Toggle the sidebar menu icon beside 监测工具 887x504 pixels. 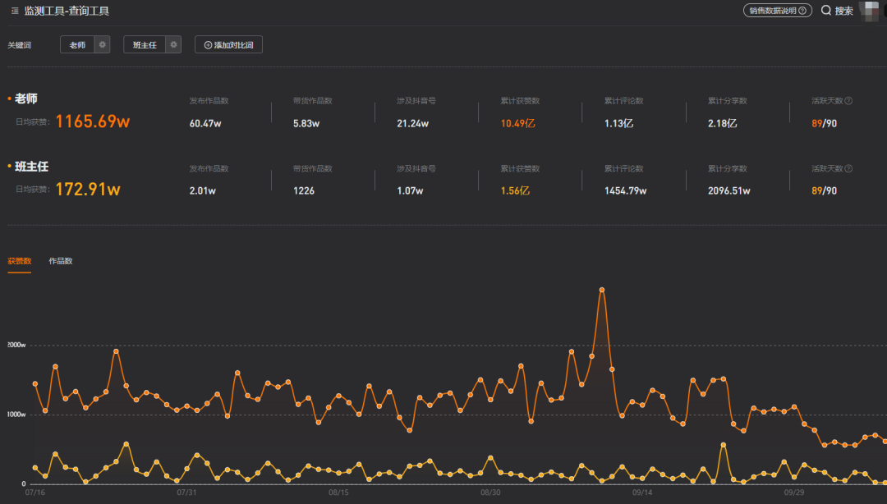pyautogui.click(x=15, y=11)
